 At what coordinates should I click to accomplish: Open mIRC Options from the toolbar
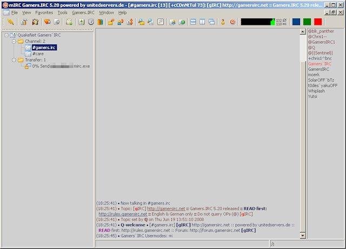(x=24, y=22)
